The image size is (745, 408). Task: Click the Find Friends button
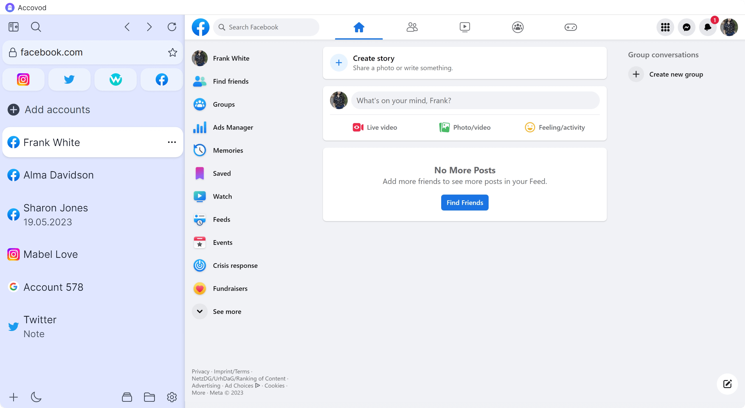pyautogui.click(x=464, y=202)
